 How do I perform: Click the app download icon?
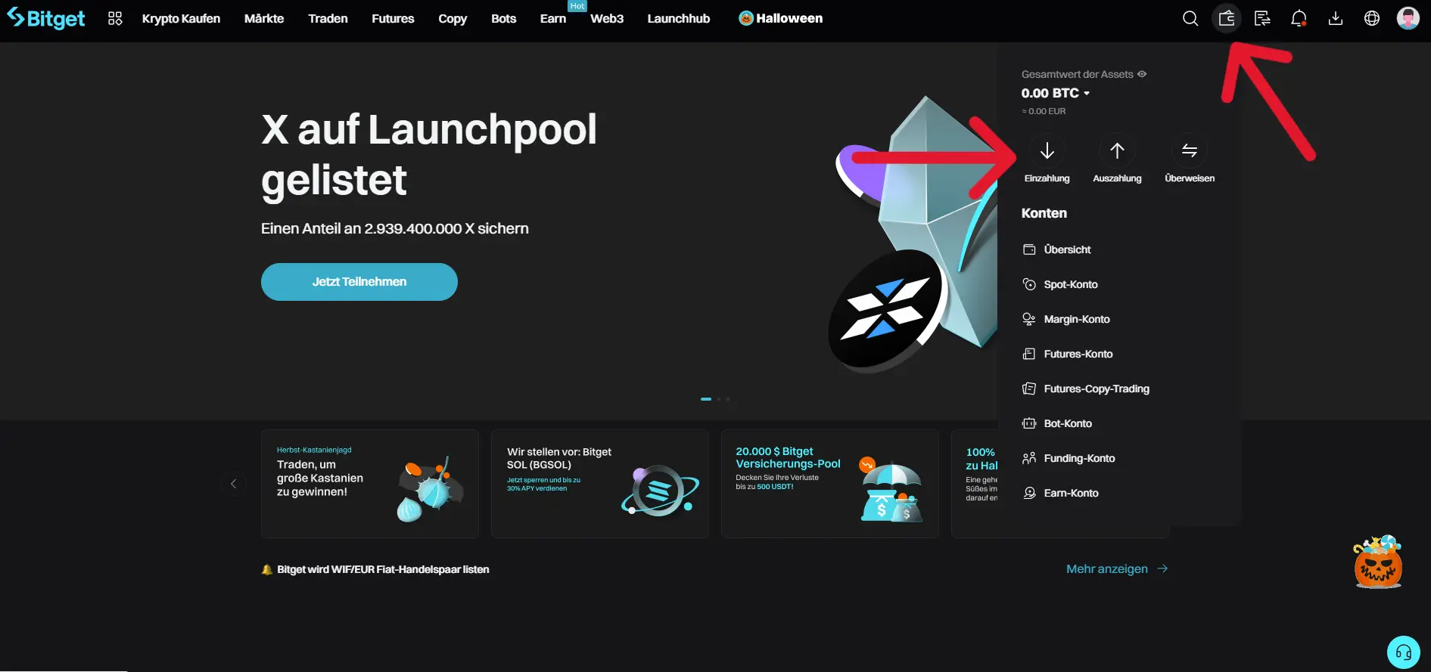[x=1336, y=18]
